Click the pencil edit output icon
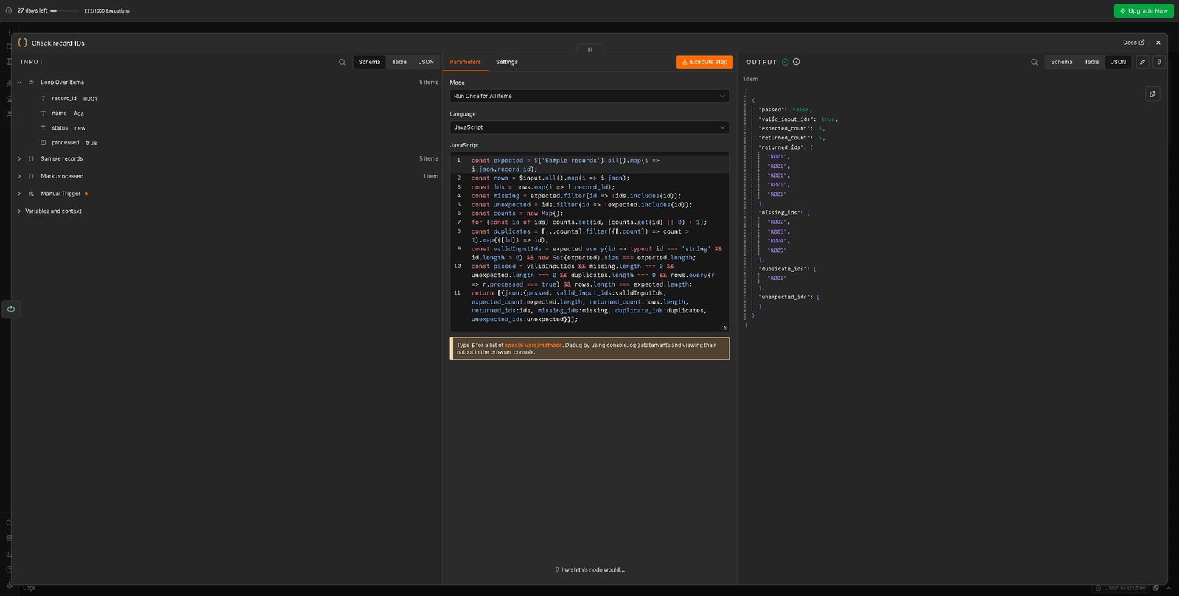The width and height of the screenshot is (1179, 596). 1143,62
